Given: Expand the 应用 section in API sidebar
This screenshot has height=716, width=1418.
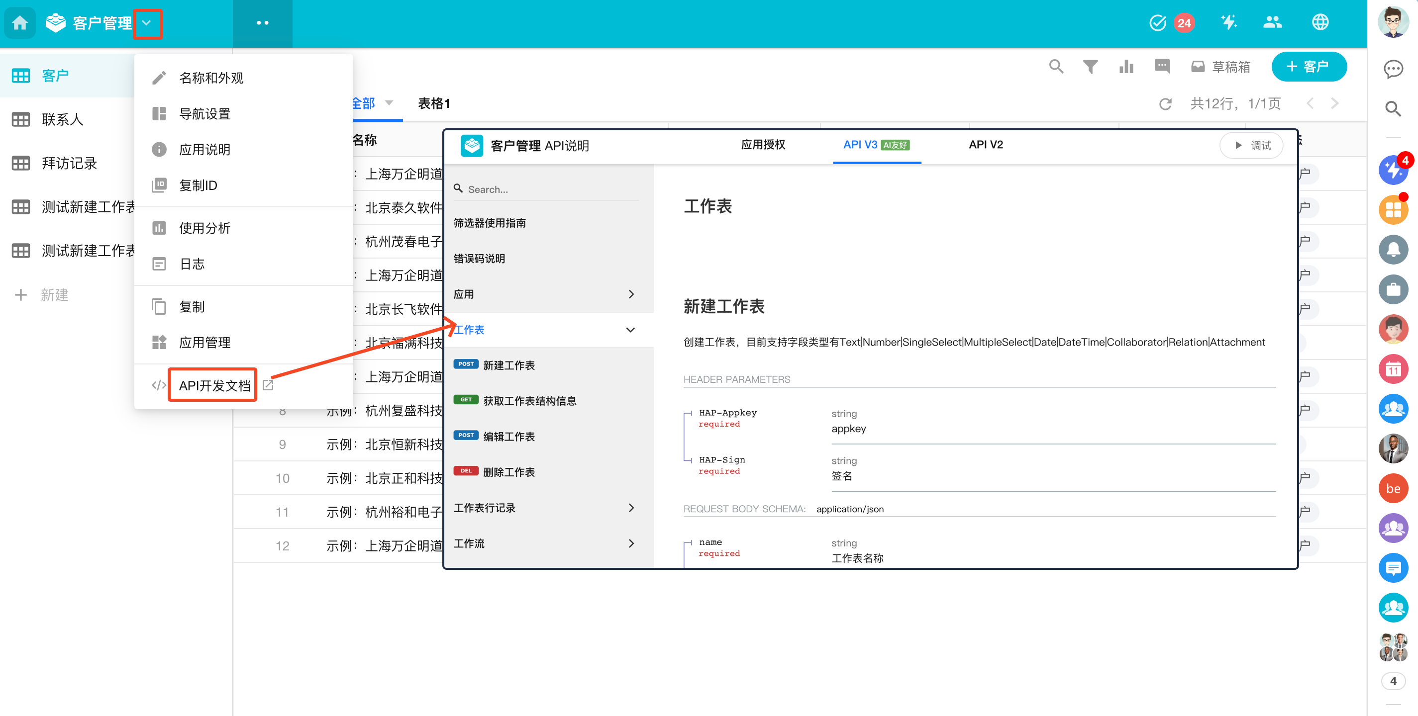Looking at the screenshot, I should coord(631,294).
